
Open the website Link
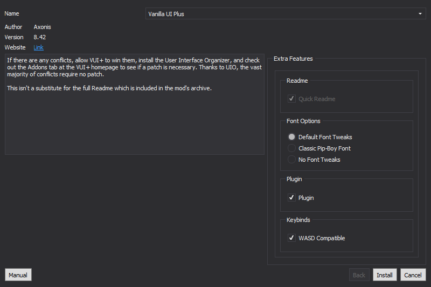[x=38, y=47]
